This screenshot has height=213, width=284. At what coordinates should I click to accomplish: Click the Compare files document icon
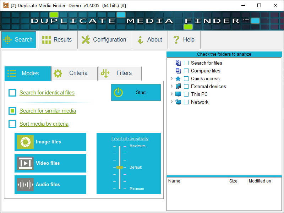(x=178, y=71)
